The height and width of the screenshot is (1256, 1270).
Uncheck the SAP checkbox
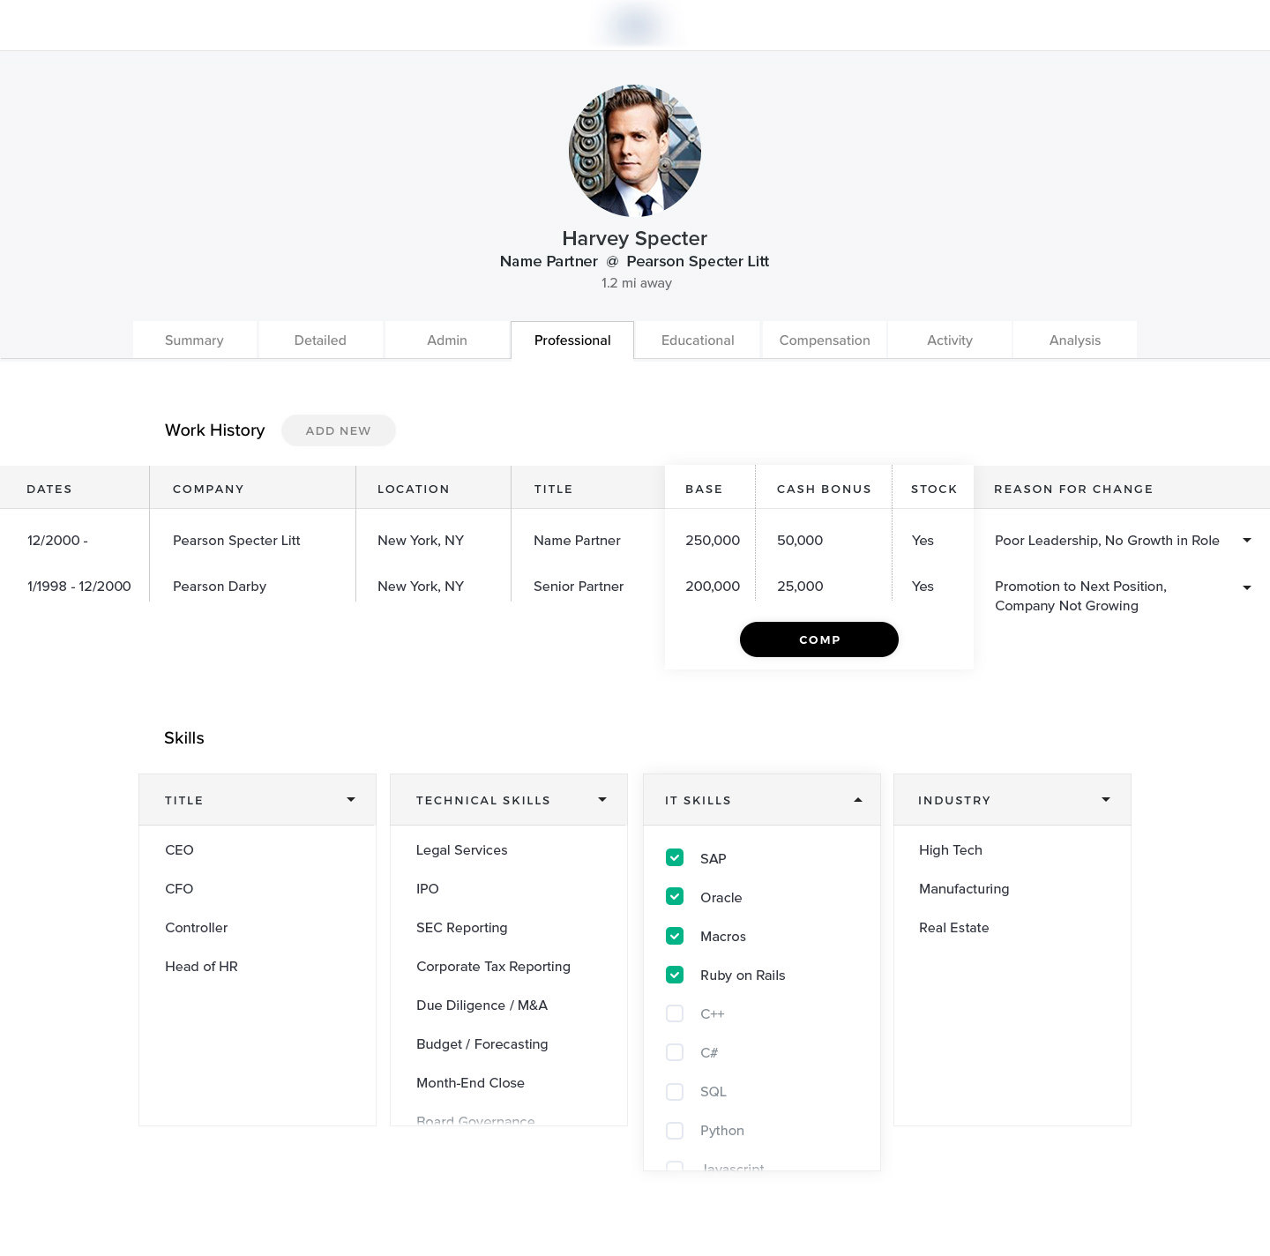point(675,858)
